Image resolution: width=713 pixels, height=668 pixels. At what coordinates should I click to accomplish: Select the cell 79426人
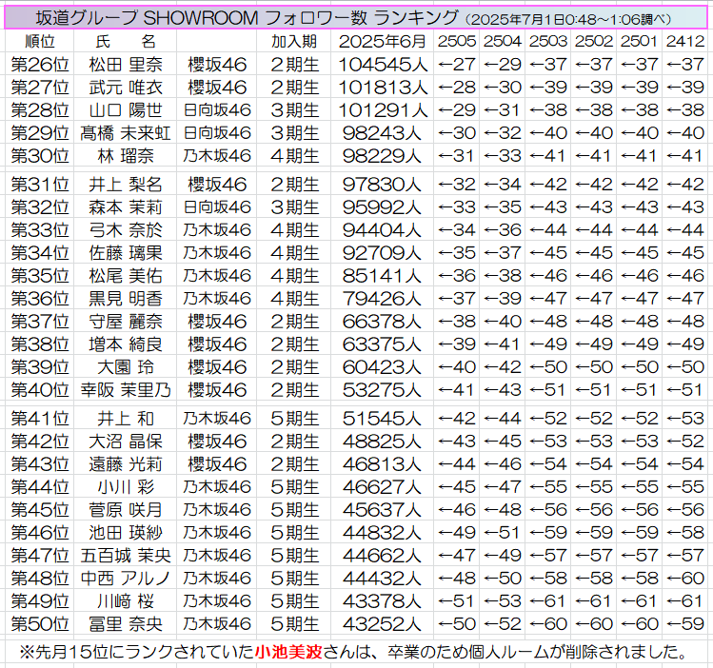click(x=382, y=299)
